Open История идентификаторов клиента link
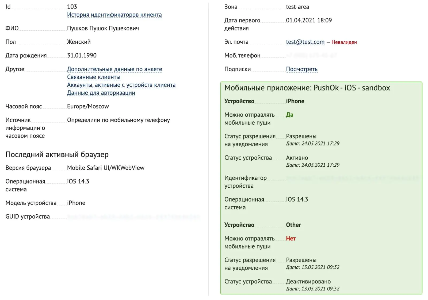Image resolution: width=428 pixels, height=300 pixels. tap(114, 15)
